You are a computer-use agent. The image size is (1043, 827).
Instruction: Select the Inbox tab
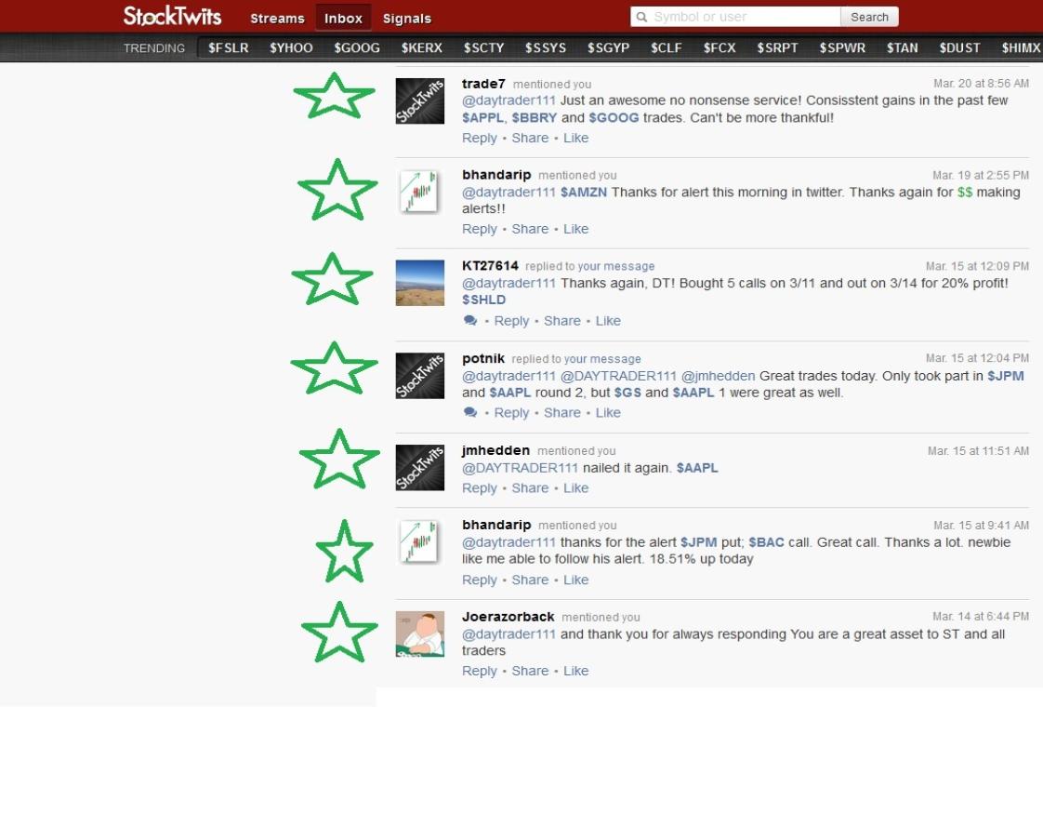click(x=343, y=19)
